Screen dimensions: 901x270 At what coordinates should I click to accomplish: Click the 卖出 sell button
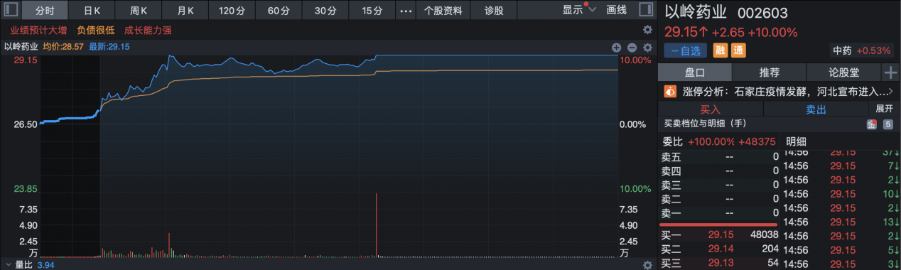point(816,109)
